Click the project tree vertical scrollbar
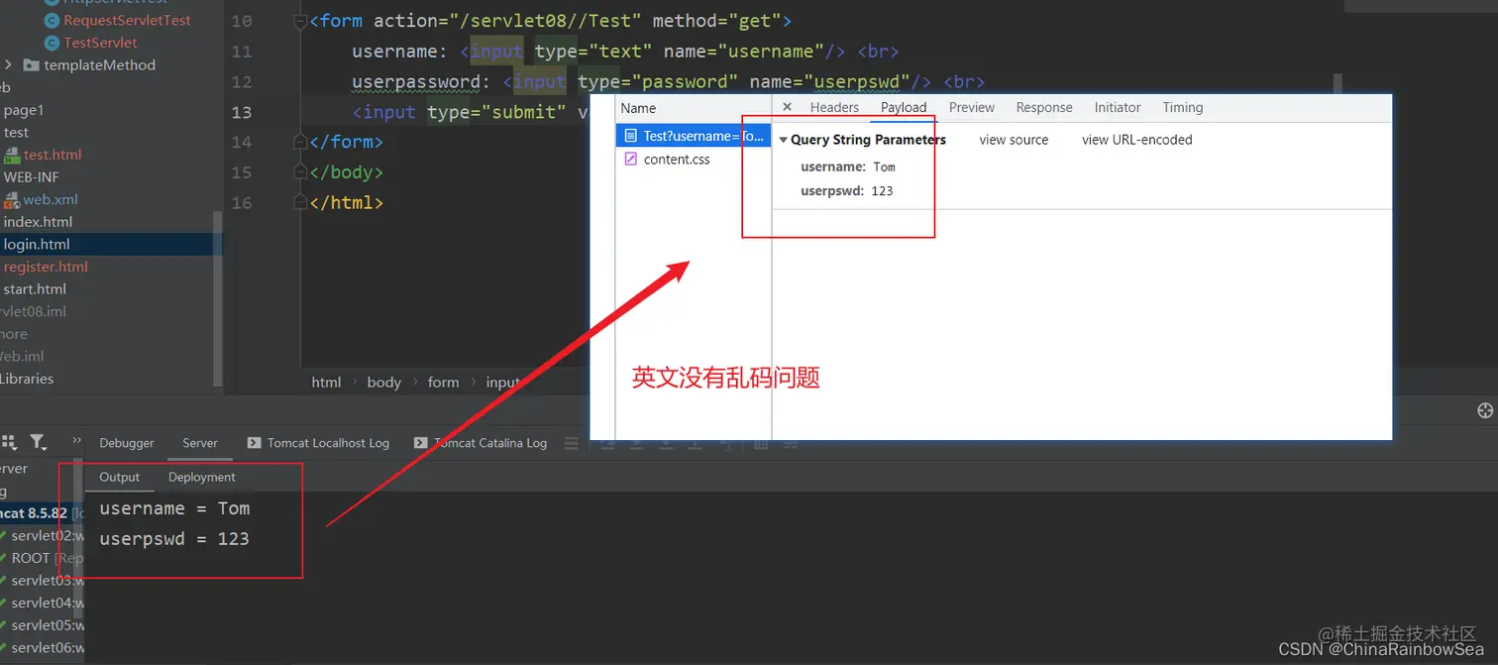The width and height of the screenshot is (1498, 665). (x=218, y=300)
